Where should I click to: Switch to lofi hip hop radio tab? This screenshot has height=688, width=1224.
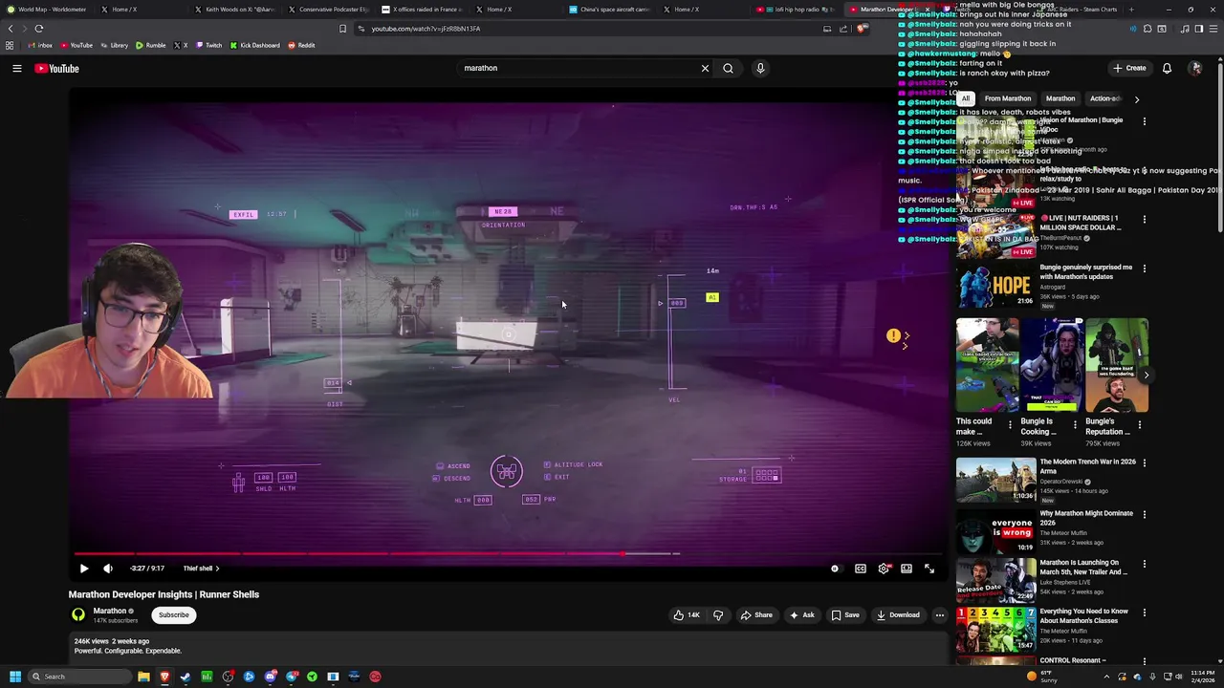pyautogui.click(x=798, y=10)
